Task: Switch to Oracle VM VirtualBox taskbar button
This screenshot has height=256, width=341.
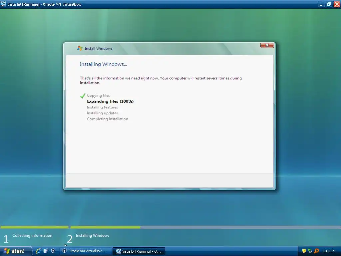Action: (85, 251)
